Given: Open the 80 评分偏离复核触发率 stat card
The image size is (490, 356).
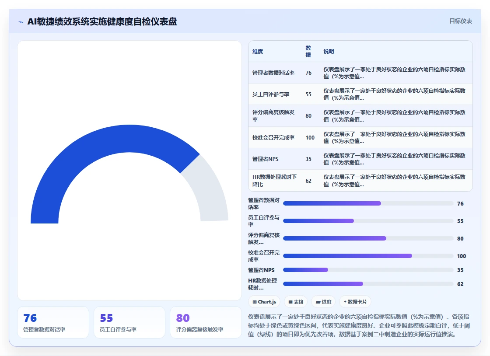Looking at the screenshot, I should 206,322.
